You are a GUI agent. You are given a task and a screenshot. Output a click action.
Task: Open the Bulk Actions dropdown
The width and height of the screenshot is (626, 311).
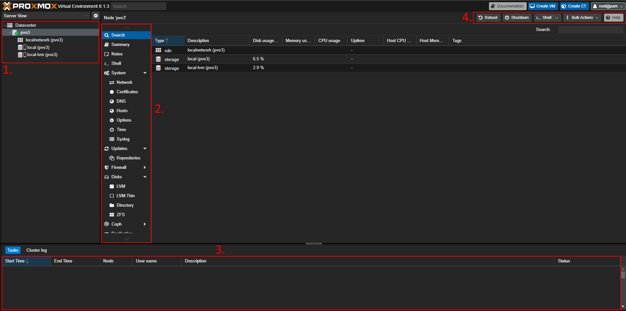(x=582, y=18)
